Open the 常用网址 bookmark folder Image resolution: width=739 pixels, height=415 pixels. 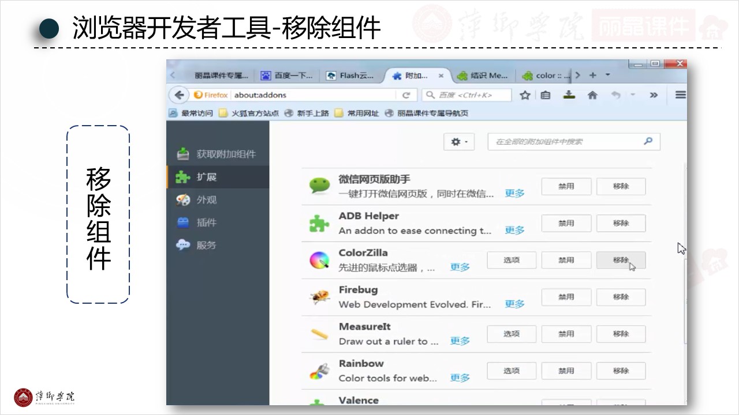(x=357, y=113)
